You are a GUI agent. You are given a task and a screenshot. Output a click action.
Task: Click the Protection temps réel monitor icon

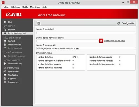(x=5, y=33)
